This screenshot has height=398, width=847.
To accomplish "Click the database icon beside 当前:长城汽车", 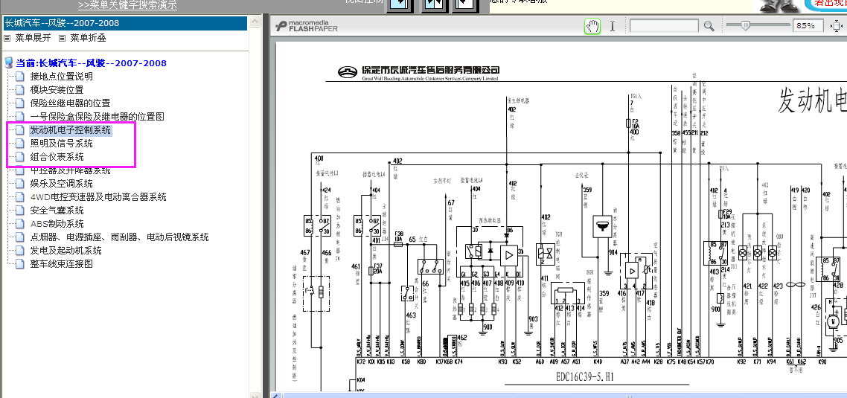I will click(x=8, y=62).
